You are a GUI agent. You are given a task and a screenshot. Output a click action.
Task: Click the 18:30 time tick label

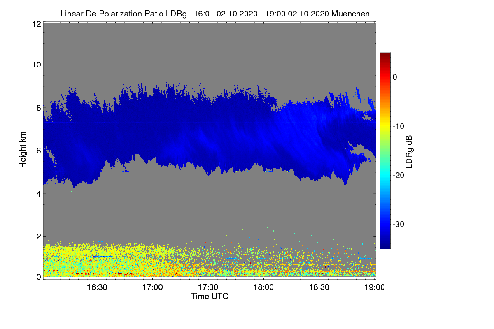(x=319, y=287)
